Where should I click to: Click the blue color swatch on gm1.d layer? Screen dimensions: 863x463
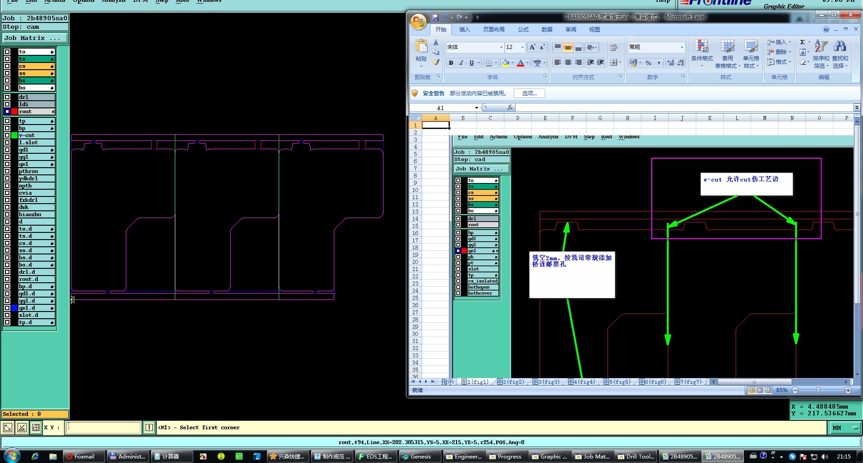pyautogui.click(x=14, y=308)
